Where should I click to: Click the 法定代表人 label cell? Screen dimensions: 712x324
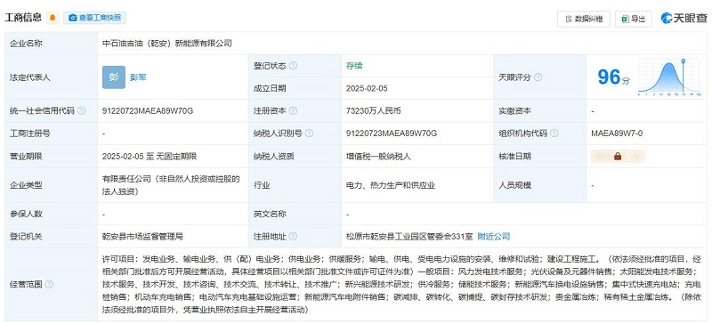52,77
